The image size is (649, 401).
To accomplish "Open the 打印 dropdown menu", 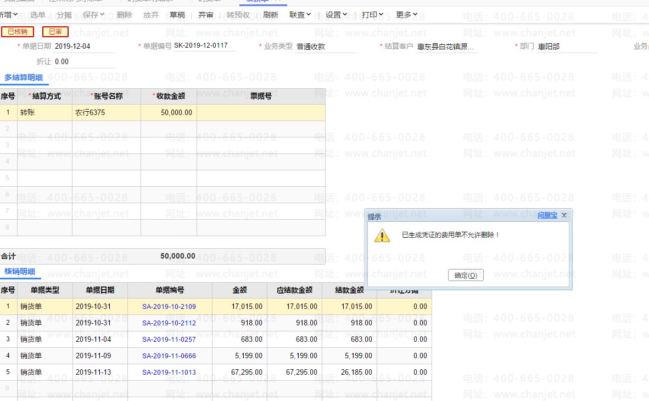I will click(372, 15).
